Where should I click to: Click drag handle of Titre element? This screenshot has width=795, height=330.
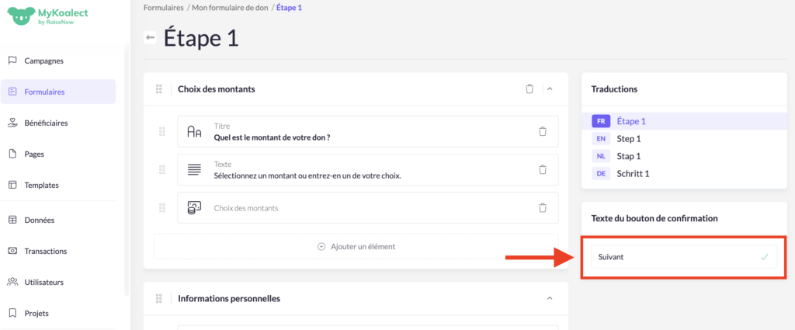click(x=162, y=131)
